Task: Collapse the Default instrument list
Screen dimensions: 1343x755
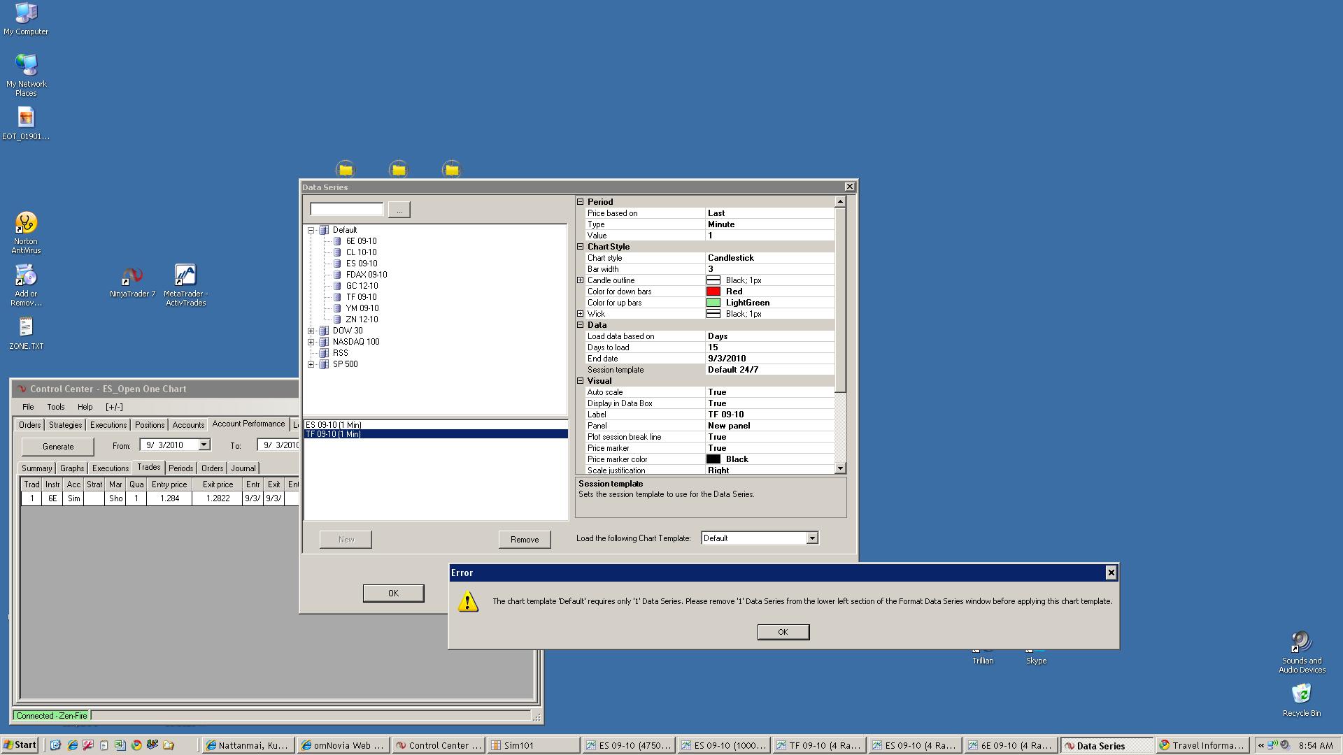Action: [x=311, y=230]
